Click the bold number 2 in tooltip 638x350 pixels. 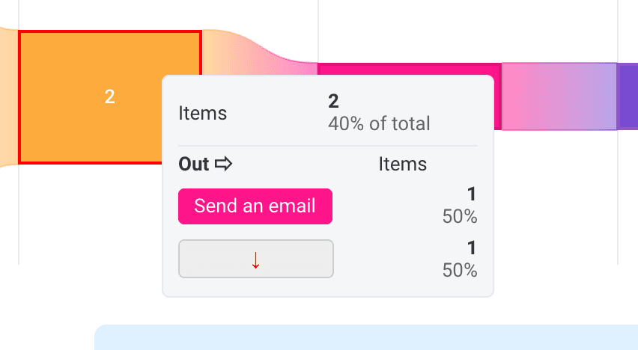(x=333, y=101)
